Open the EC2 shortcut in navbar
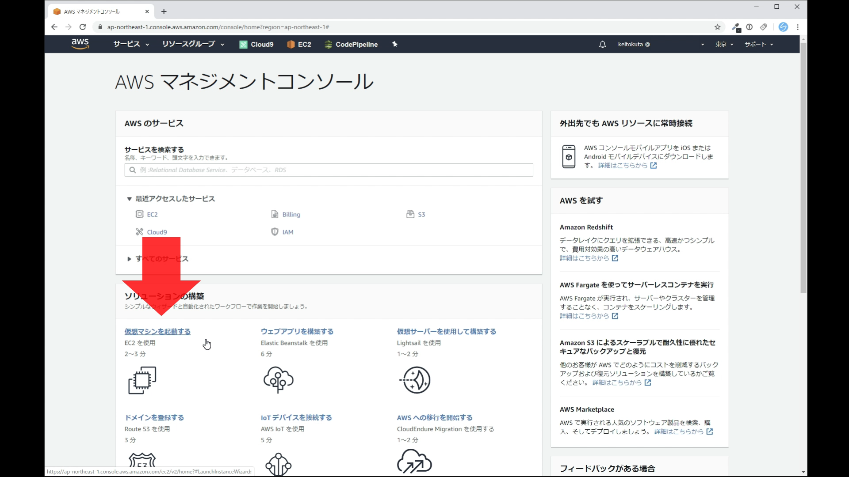 (299, 44)
